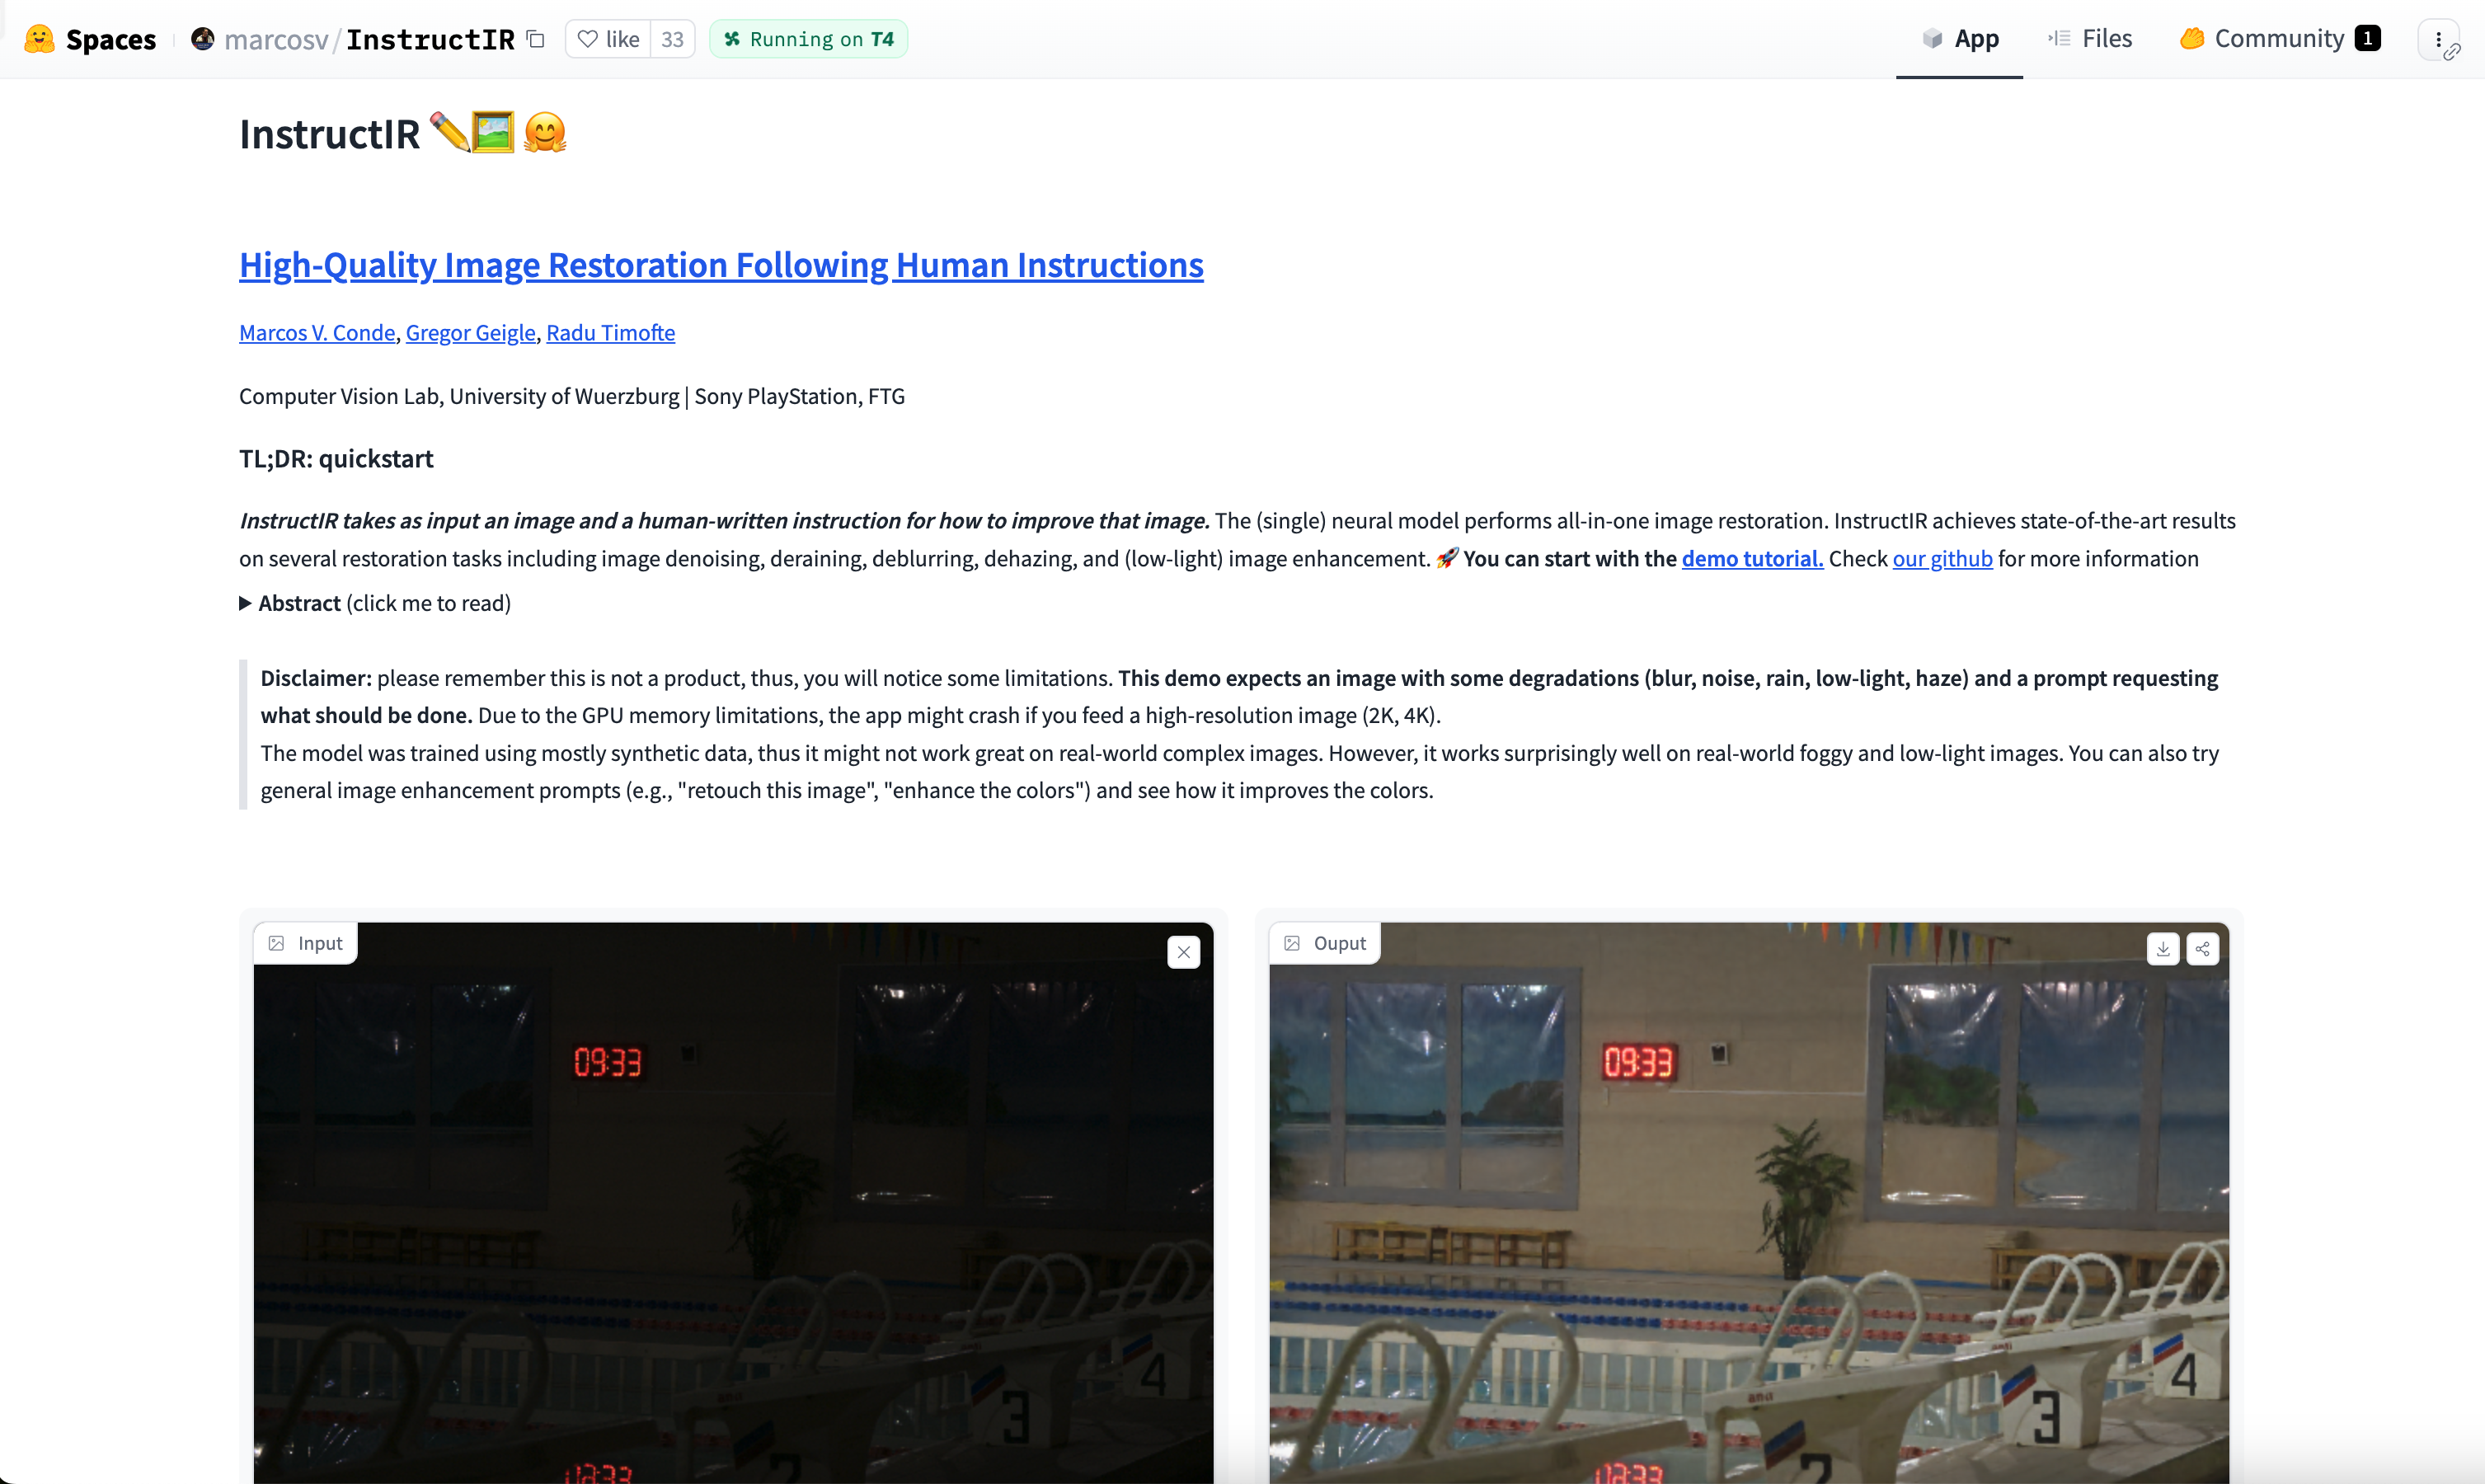Open Radu Timofte author page

[x=610, y=333]
